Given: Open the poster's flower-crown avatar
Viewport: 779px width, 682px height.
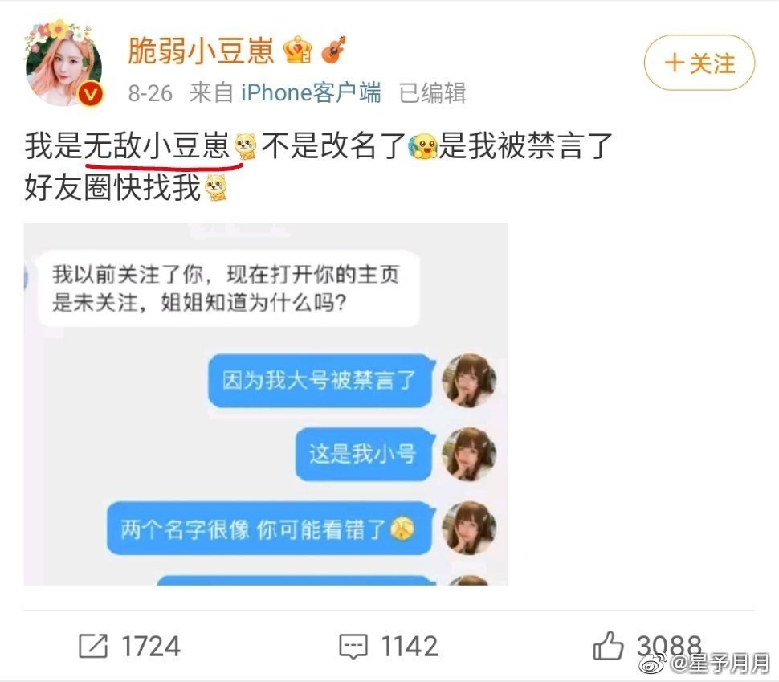Looking at the screenshot, I should [64, 63].
